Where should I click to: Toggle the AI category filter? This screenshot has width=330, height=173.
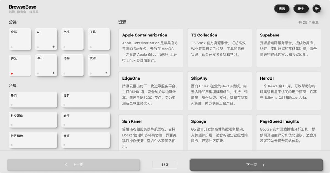[46, 39]
